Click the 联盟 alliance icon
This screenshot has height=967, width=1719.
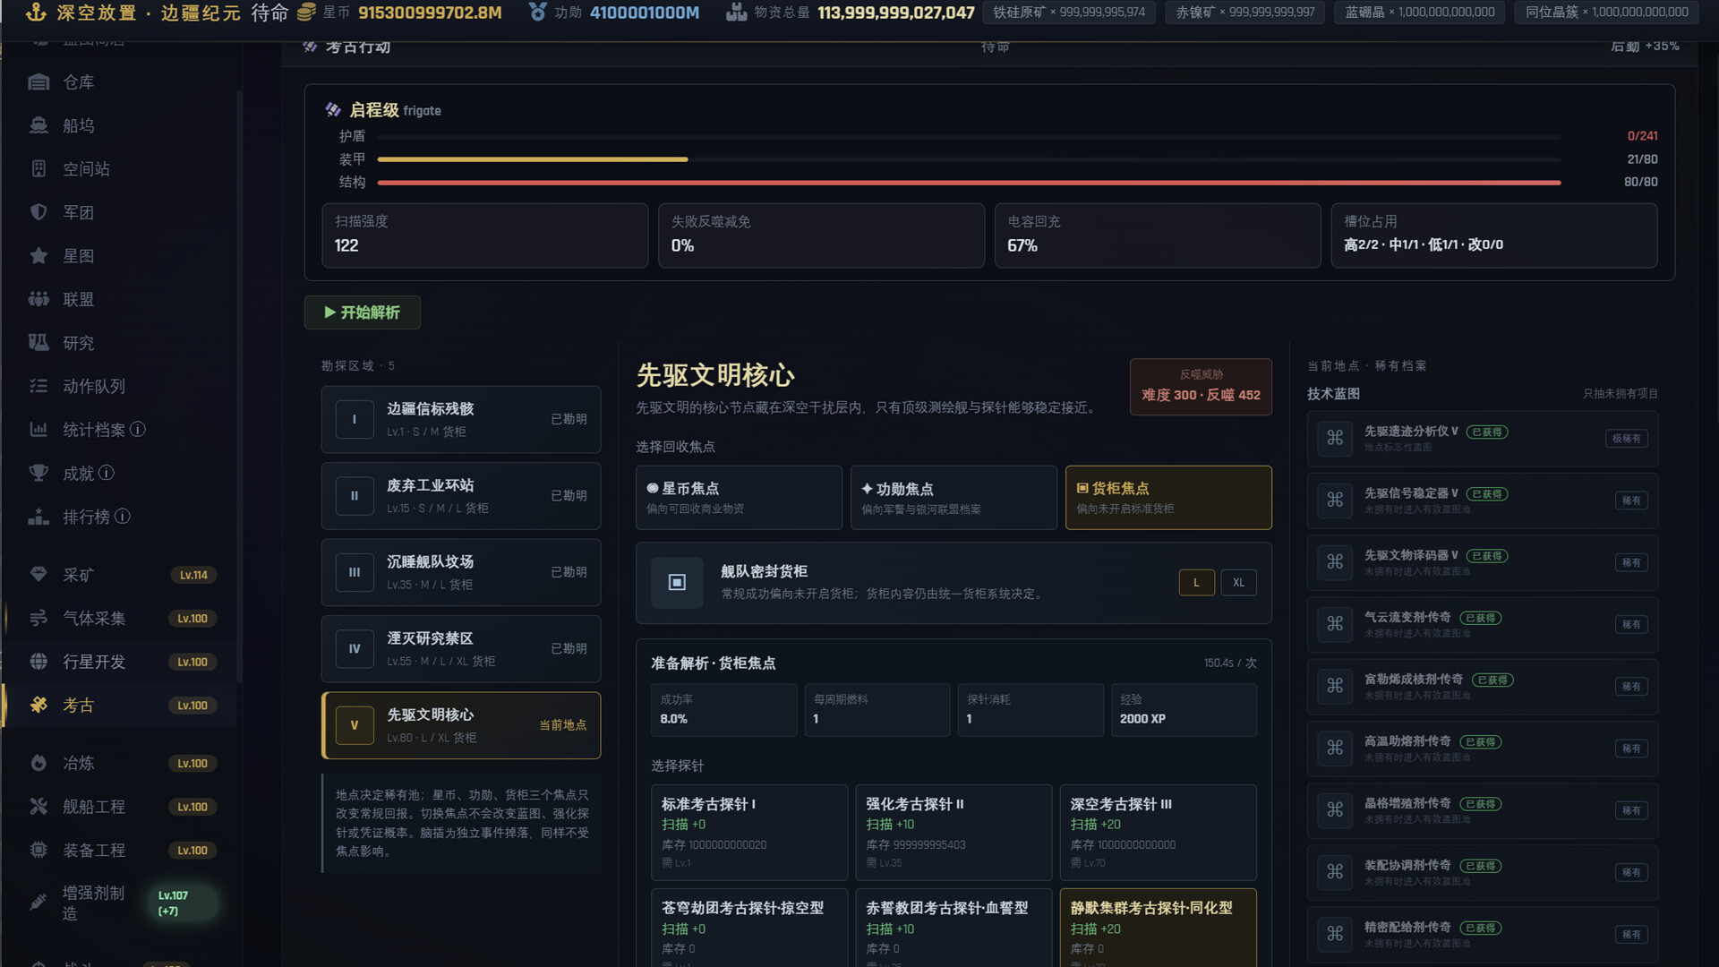[38, 299]
